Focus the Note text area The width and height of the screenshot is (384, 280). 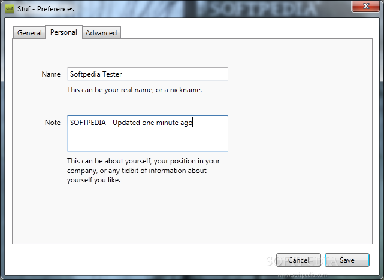click(147, 133)
